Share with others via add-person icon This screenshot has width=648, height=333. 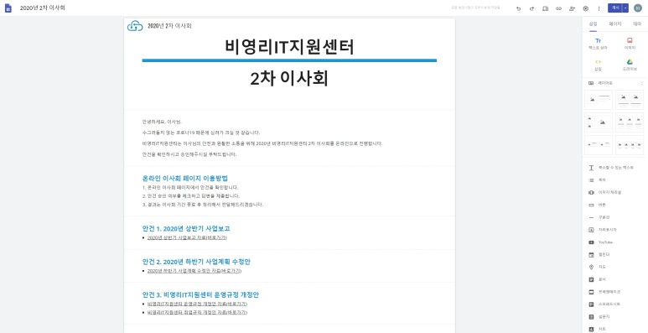[x=572, y=8]
